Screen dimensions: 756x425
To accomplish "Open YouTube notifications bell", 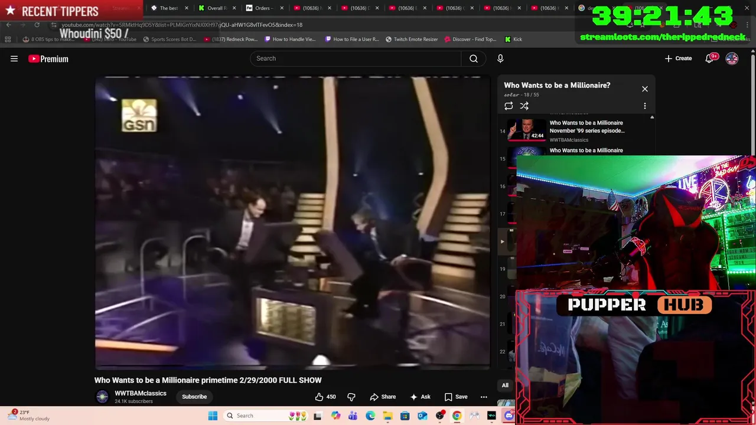I will (x=709, y=58).
